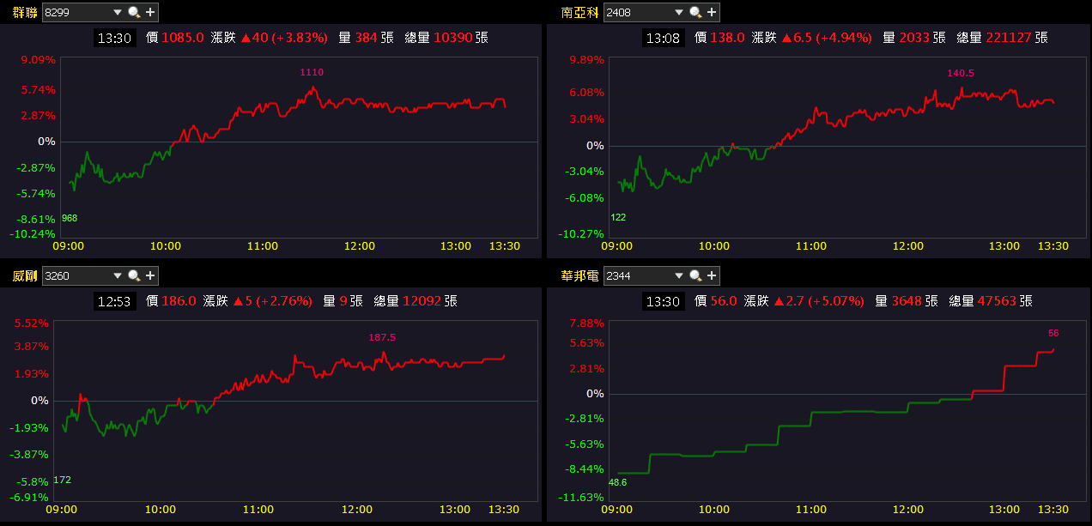Click total volume 47563 in 華邦電 panel
This screenshot has height=526, width=1092.
pos(997,301)
